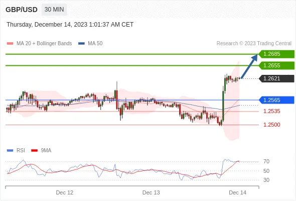The width and height of the screenshot is (296, 201).
Task: Click the Research © 2023 Trading Central credit
Action: click(254, 44)
